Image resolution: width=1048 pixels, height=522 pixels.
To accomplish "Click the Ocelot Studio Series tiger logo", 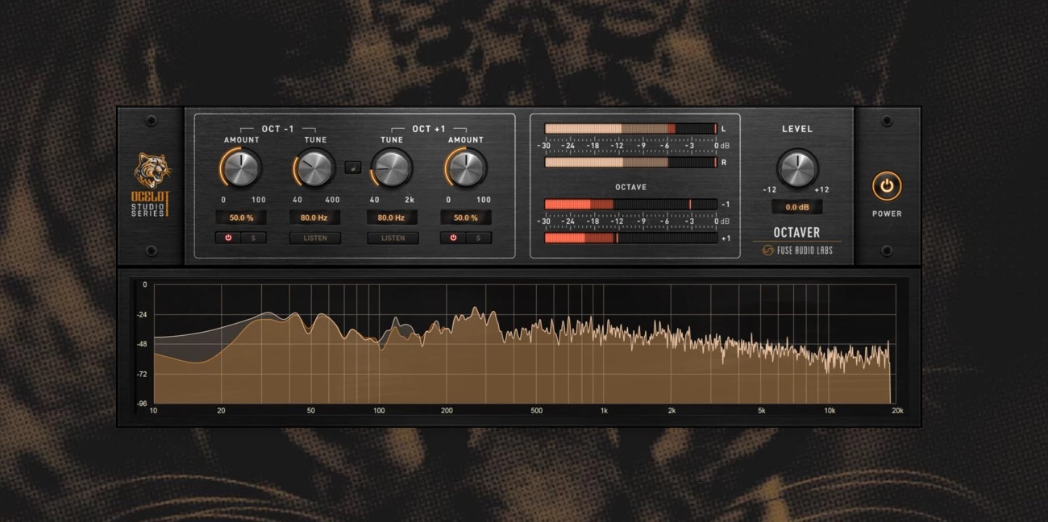I will click(152, 171).
